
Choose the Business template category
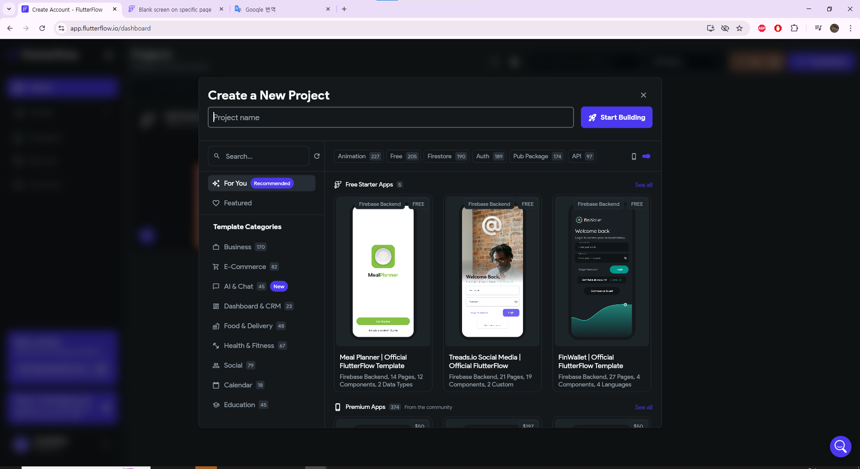(x=262, y=247)
